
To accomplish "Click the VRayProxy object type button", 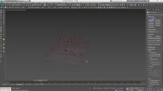I will coord(151,20).
